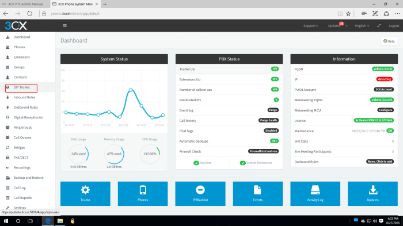Click Chat logs Disabled badge

[x=271, y=131]
